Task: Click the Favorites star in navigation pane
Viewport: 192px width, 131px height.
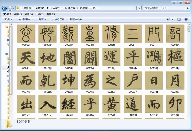Action: pyautogui.click(x=7, y=27)
